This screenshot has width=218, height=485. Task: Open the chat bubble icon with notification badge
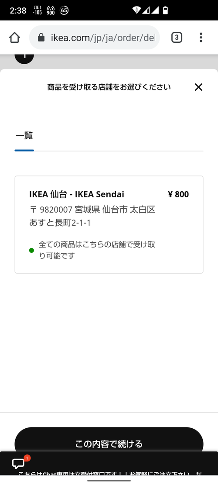click(18, 463)
